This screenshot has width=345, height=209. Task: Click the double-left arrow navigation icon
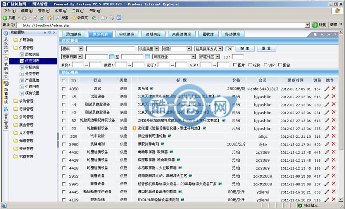[x=323, y=34]
